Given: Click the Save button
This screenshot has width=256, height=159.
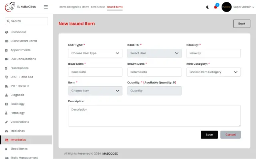Looking at the screenshot, I should pos(209,135).
